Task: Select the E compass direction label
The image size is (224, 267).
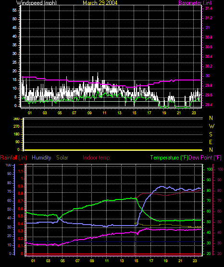Action: click(211, 142)
